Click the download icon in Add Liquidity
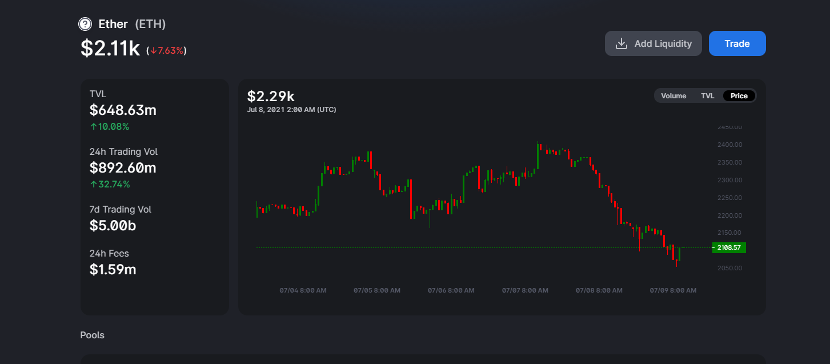The height and width of the screenshot is (364, 830). point(621,43)
